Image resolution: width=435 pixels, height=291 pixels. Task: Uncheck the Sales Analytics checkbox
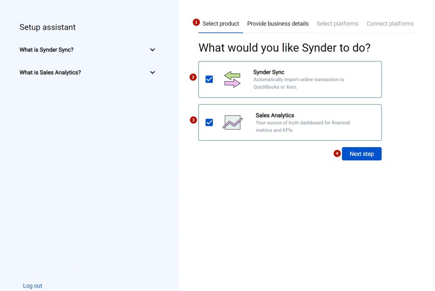[x=209, y=123]
